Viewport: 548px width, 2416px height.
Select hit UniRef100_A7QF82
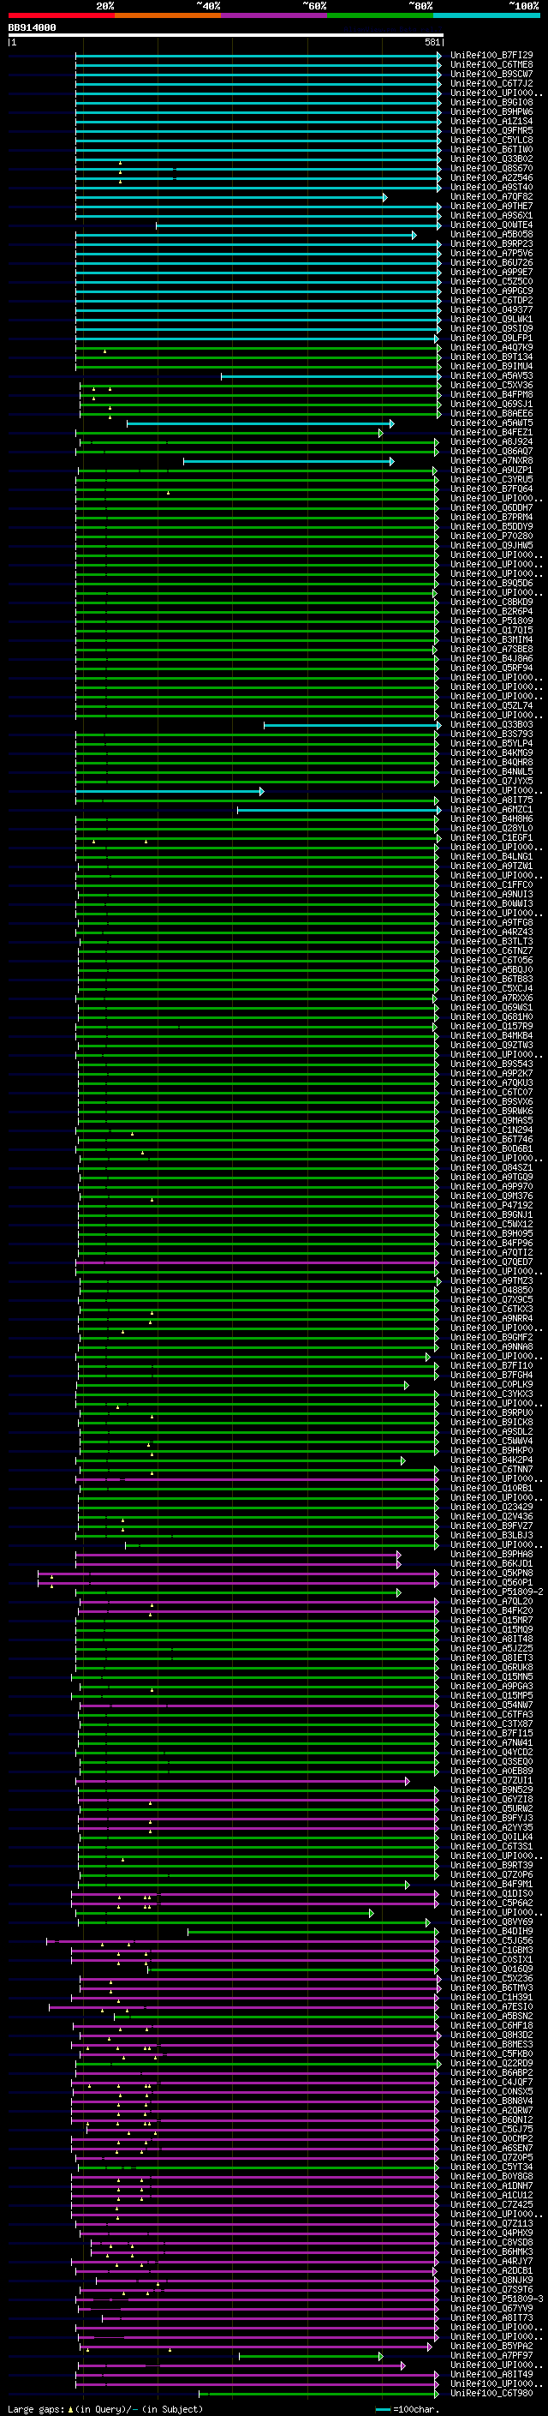click(x=491, y=197)
